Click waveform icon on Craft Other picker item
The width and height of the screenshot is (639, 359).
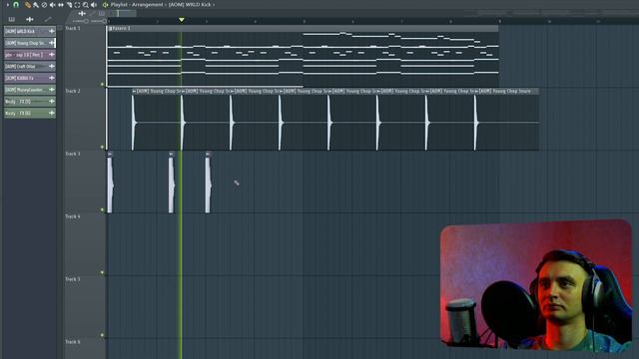[51, 66]
